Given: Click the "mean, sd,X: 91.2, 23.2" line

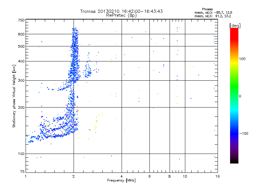Looking at the screenshot, I should (x=213, y=16).
